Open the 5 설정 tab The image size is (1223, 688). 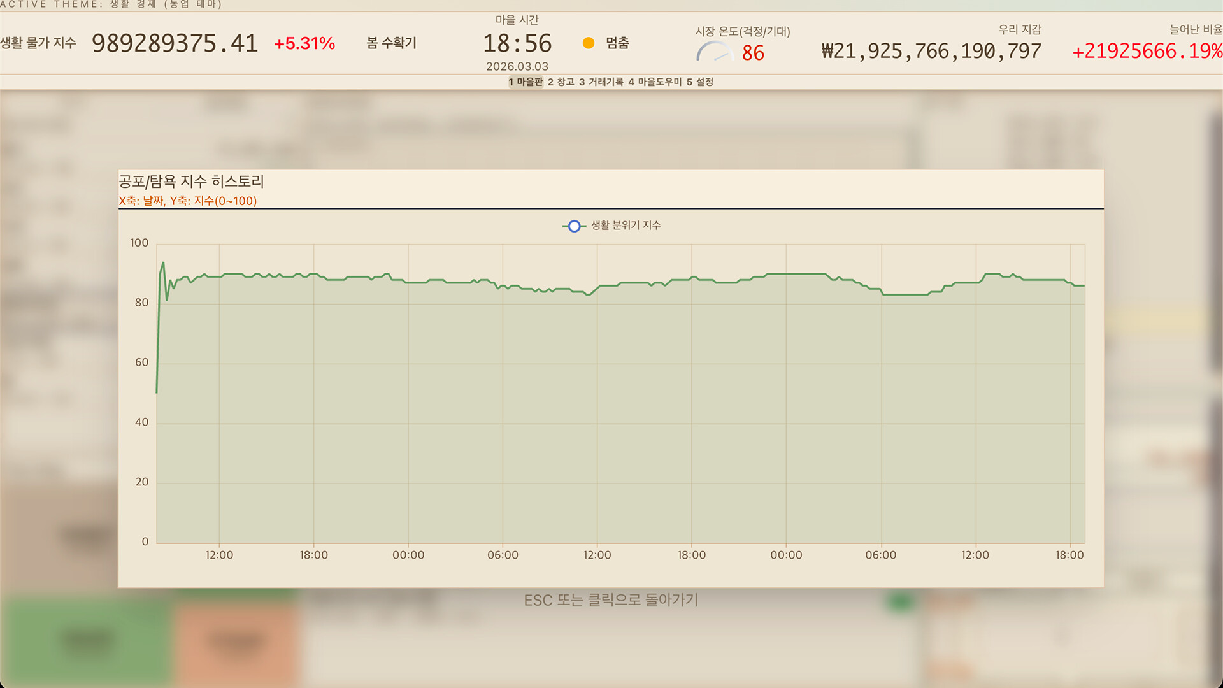[x=700, y=82]
